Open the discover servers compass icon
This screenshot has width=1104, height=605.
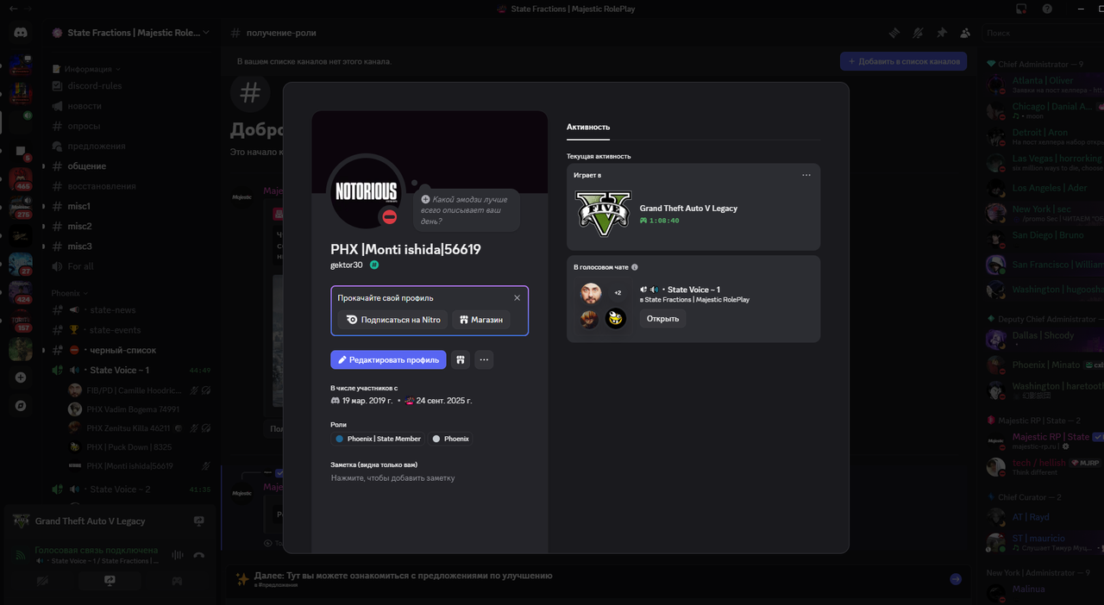click(21, 406)
